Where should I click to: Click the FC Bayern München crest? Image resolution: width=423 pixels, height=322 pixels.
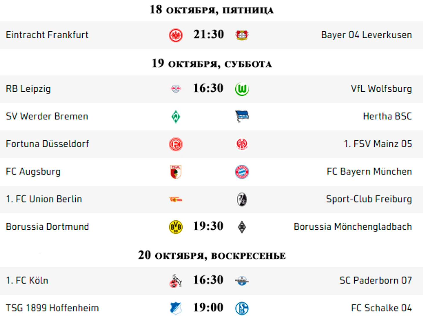pos(242,172)
